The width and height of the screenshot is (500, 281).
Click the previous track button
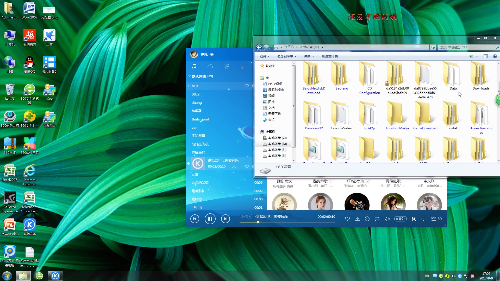[x=195, y=219]
